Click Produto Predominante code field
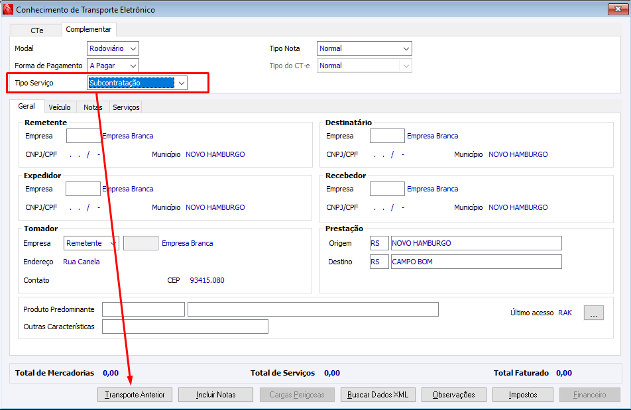Screen dimensions: 631x410 [x=143, y=309]
